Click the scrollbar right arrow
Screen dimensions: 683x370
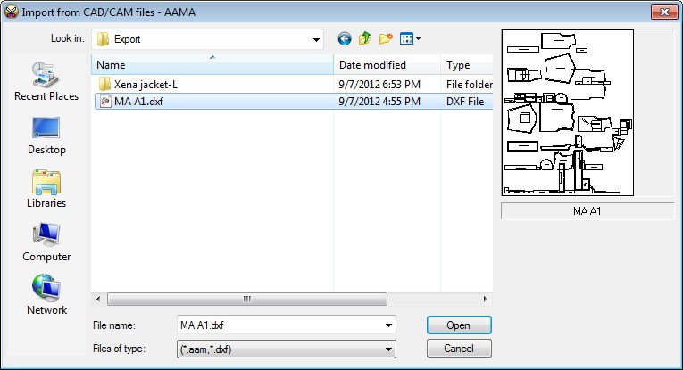point(486,300)
